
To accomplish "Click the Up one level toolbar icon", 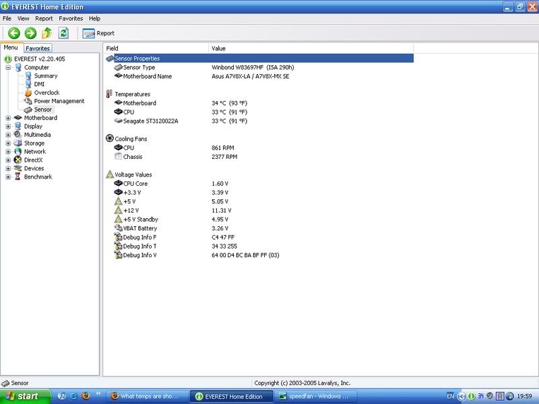I will pyautogui.click(x=46, y=33).
